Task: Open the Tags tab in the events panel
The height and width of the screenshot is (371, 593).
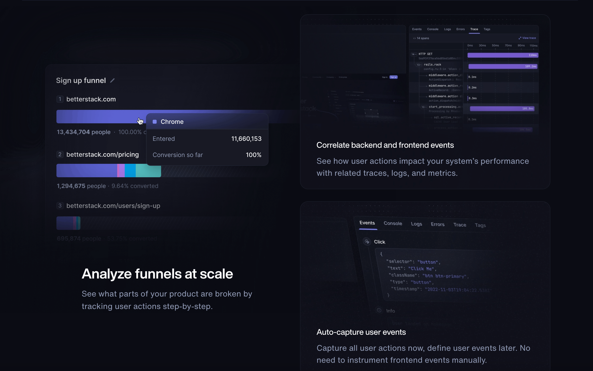Action: pos(480,225)
